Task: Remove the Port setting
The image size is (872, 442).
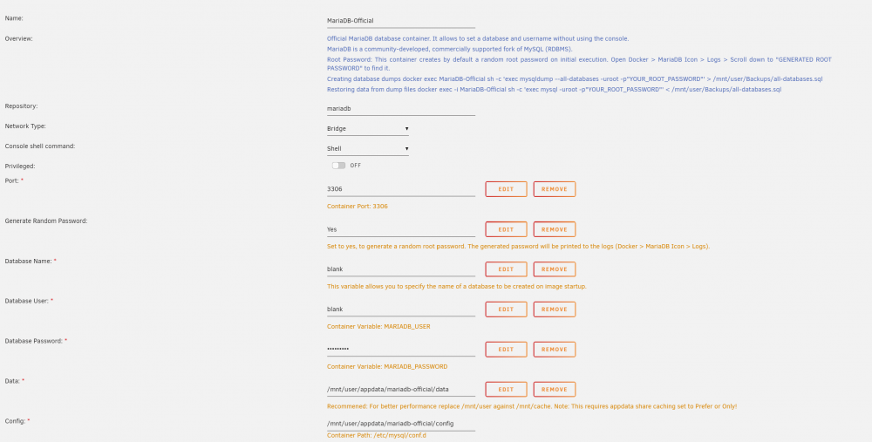Action: 555,189
